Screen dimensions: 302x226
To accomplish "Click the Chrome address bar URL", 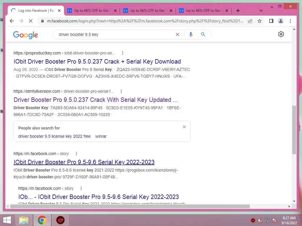I will pos(145,21).
